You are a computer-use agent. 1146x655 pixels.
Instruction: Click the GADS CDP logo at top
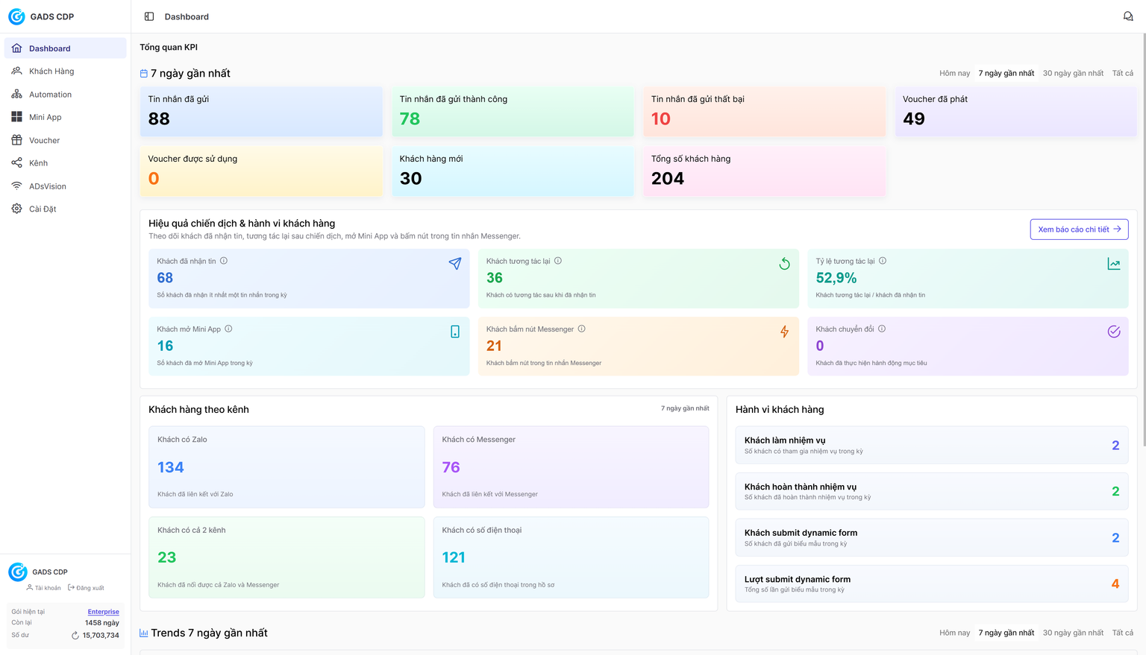coord(16,16)
